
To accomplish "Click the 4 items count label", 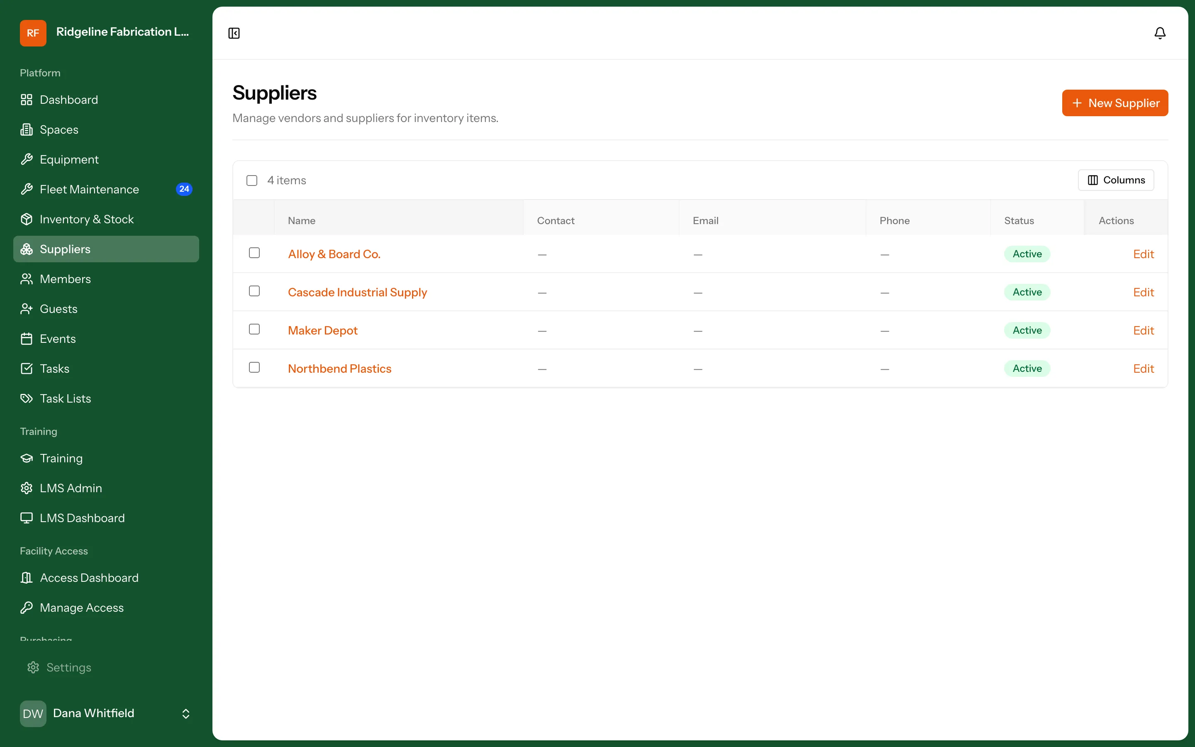I will pyautogui.click(x=286, y=181).
